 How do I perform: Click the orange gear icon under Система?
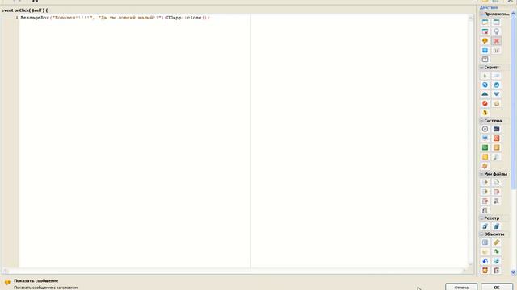[485, 166]
